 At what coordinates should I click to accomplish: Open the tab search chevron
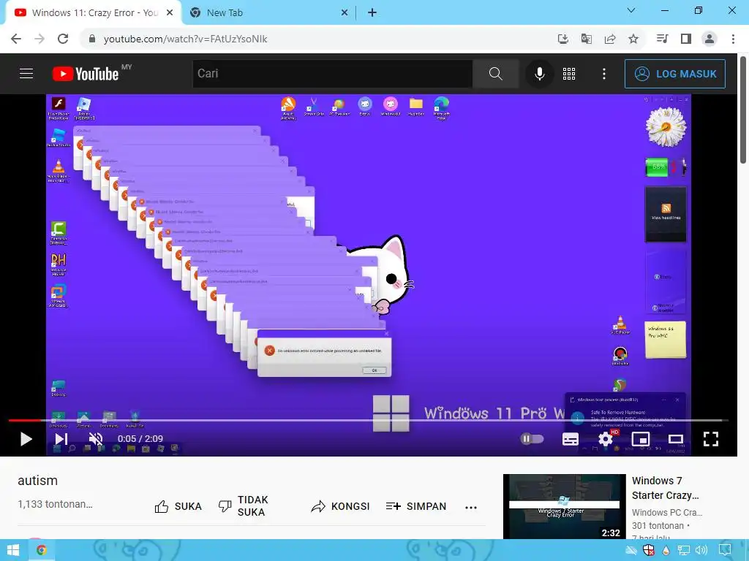[x=631, y=10]
